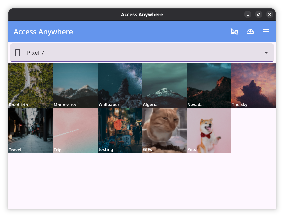Click the device disconnect icon
The height and width of the screenshot is (217, 284).
234,31
